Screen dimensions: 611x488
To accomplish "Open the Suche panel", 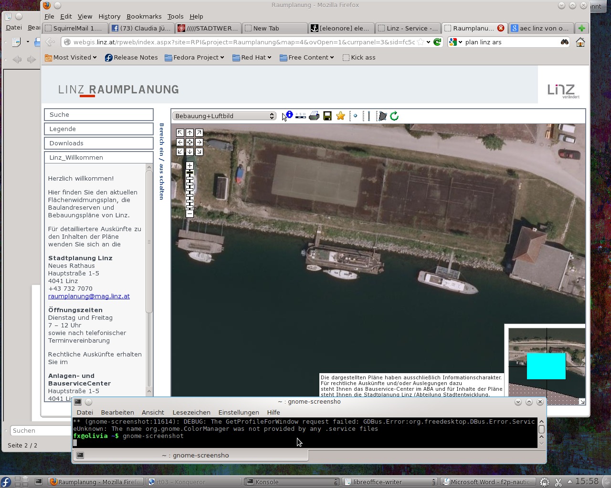I will point(99,114).
